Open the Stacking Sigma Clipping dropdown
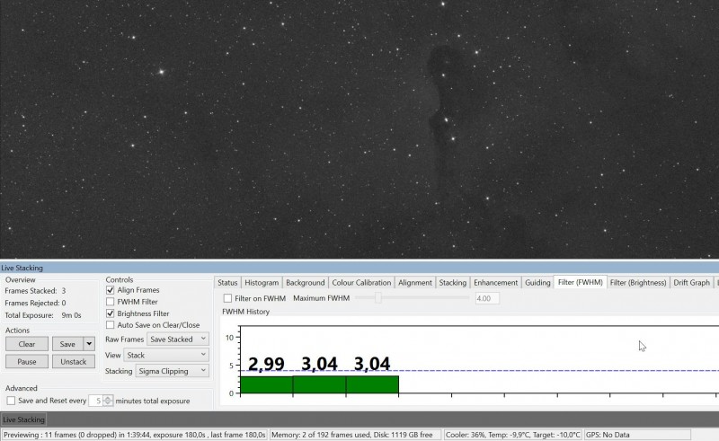The width and height of the screenshot is (719, 441). (x=173, y=371)
